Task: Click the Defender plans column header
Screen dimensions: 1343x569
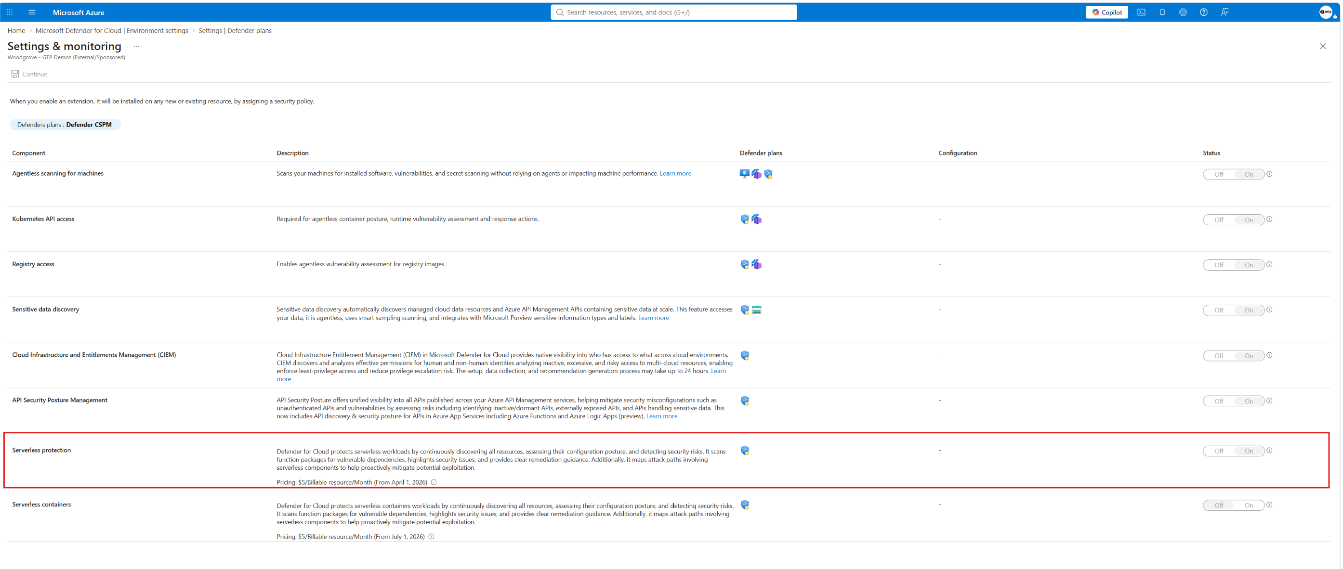Action: pos(761,153)
